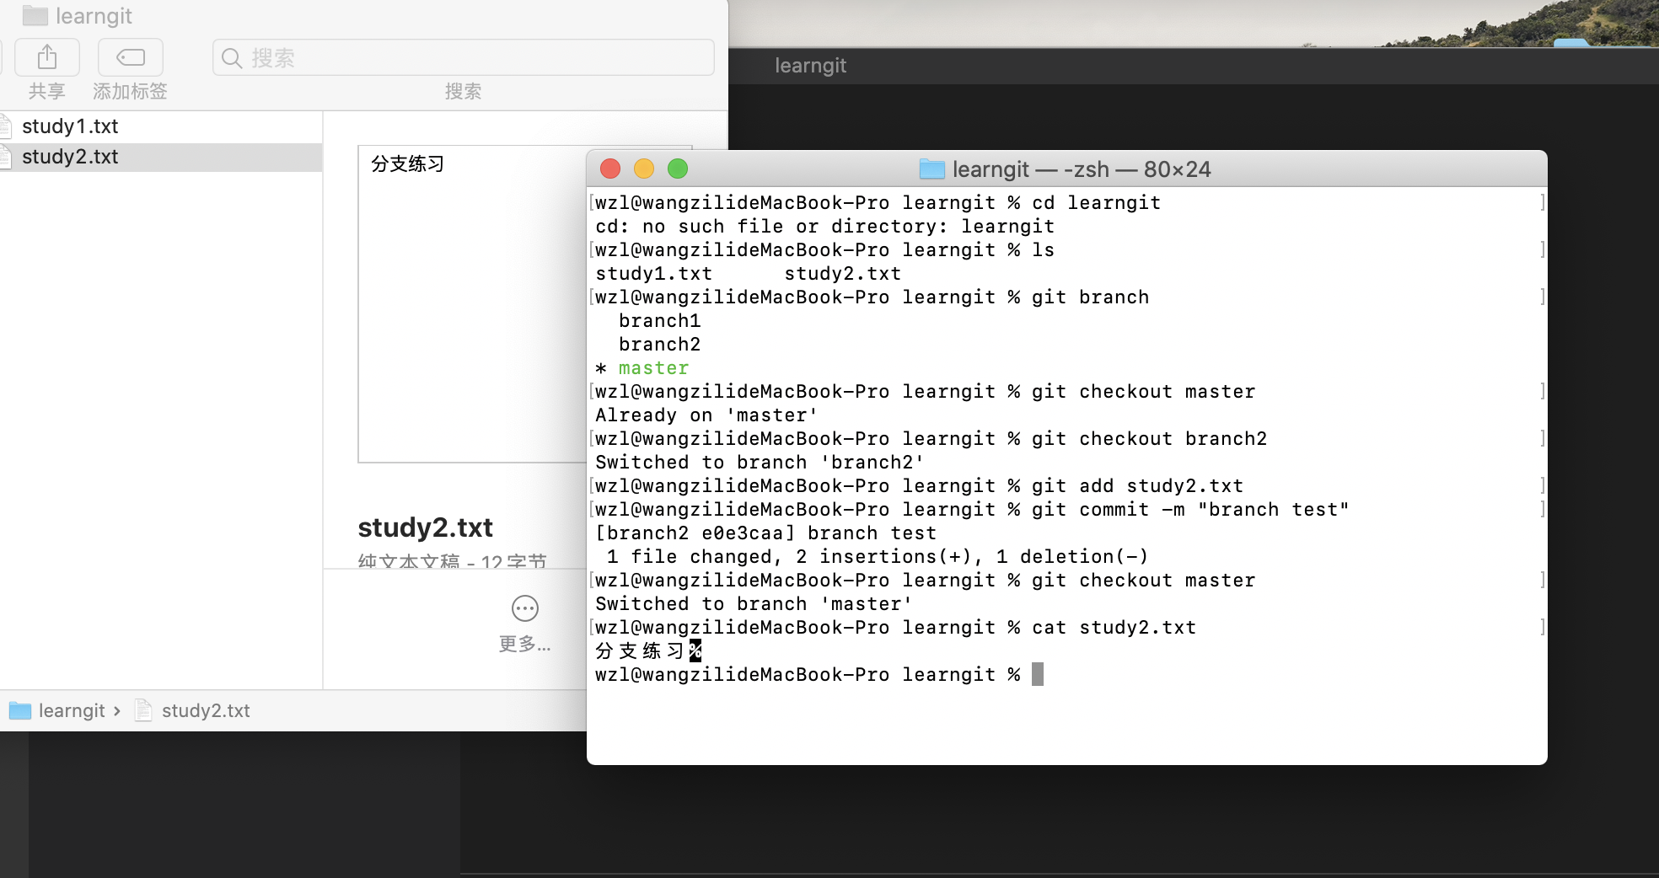Image resolution: width=1659 pixels, height=878 pixels.
Task: Close the Terminal window with red button
Action: 610,169
